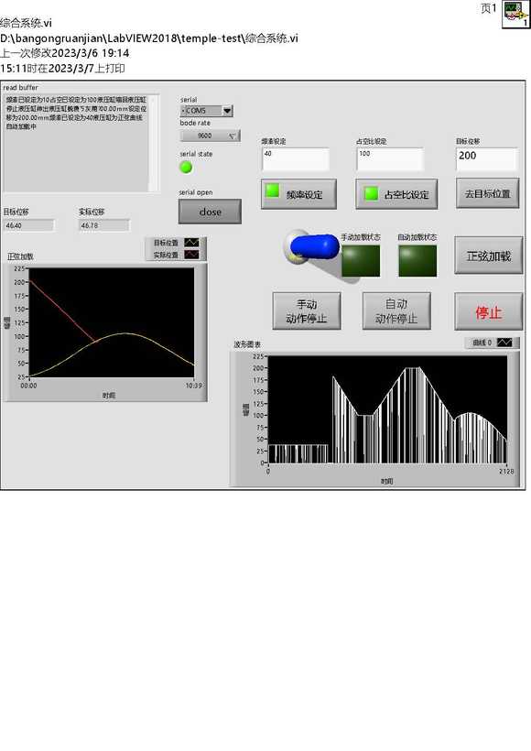This screenshot has height=751, width=531.
Task: Flip the blue toggle switch
Action: pos(314,246)
